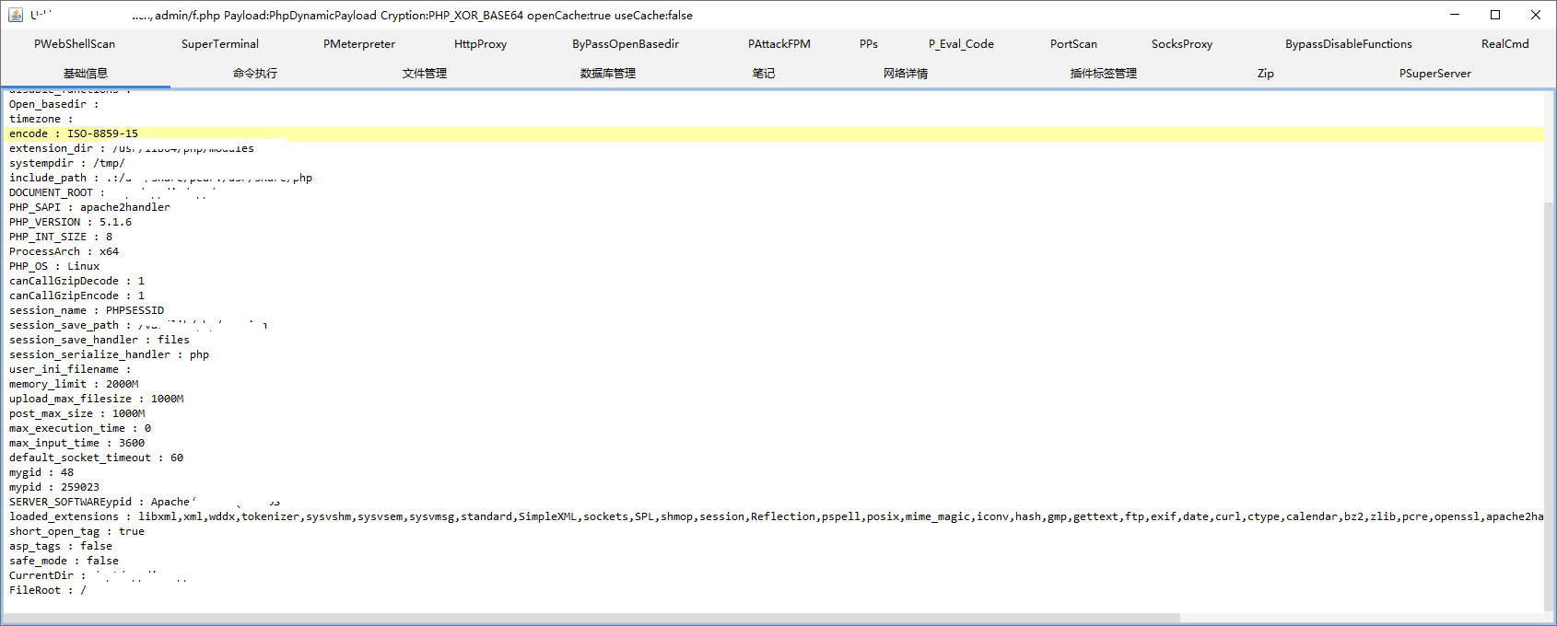Select the highlighted 'encode : ISO-8859-15' line
The image size is (1557, 626).
pyautogui.click(x=774, y=133)
